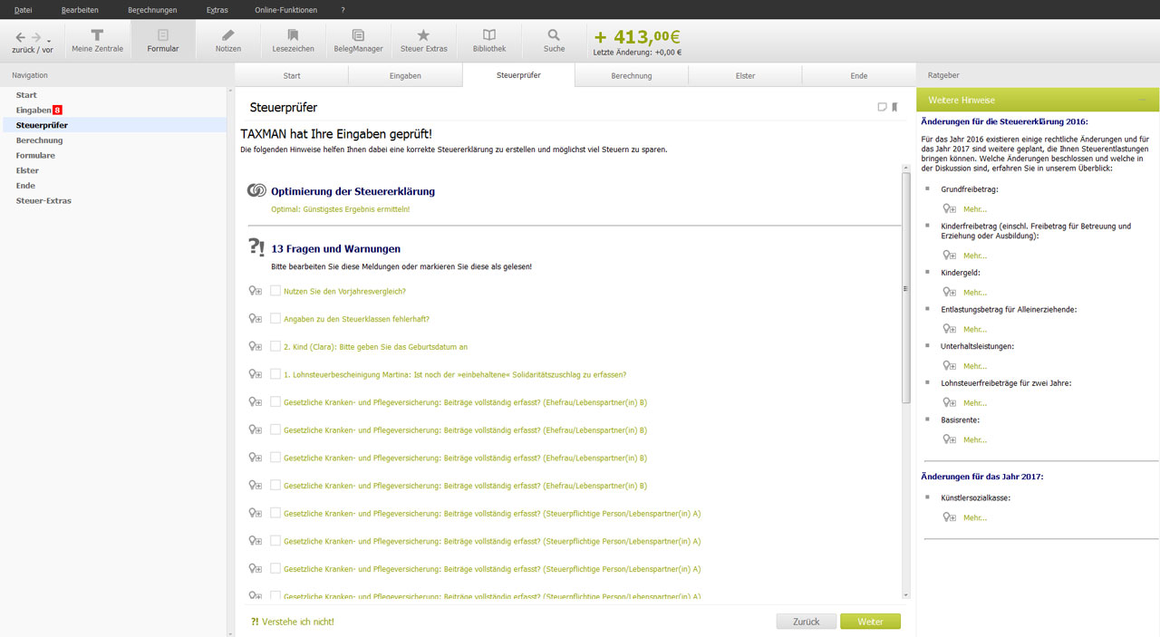Tick the 2. Kind (Clara) Geburtsdatum checkbox
This screenshot has height=637, width=1160.
275,346
